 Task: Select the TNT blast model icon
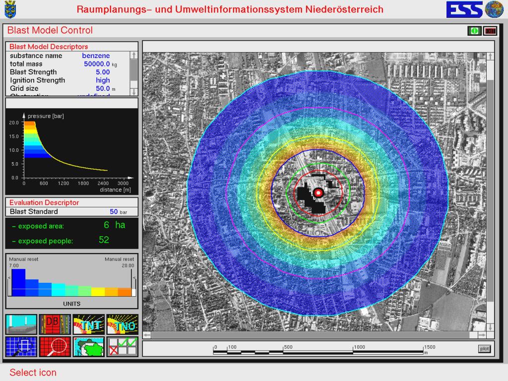pos(89,324)
